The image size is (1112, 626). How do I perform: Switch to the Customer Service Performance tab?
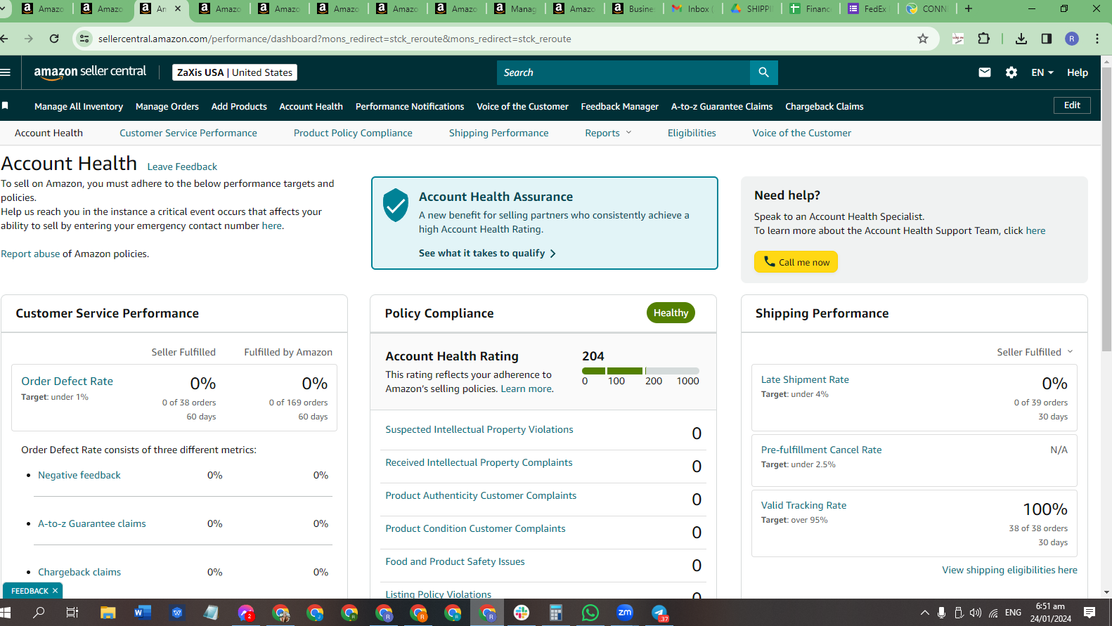coord(188,133)
